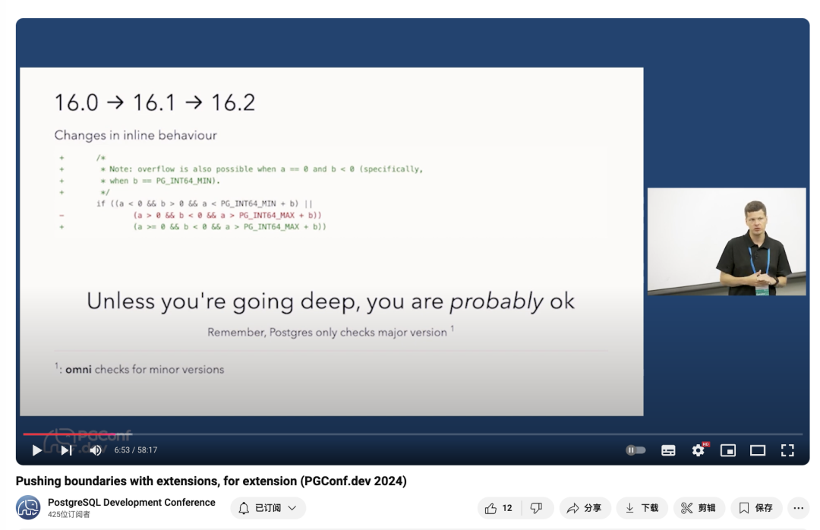Skip to the next video
This screenshot has height=530, width=820.
66,450
